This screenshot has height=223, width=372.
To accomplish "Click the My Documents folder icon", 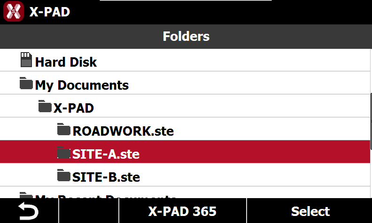I will pos(26,83).
